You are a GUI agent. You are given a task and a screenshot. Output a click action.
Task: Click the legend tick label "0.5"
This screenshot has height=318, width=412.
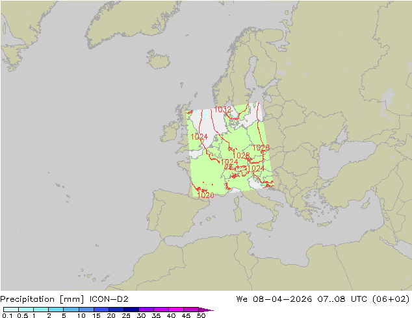click(x=22, y=315)
